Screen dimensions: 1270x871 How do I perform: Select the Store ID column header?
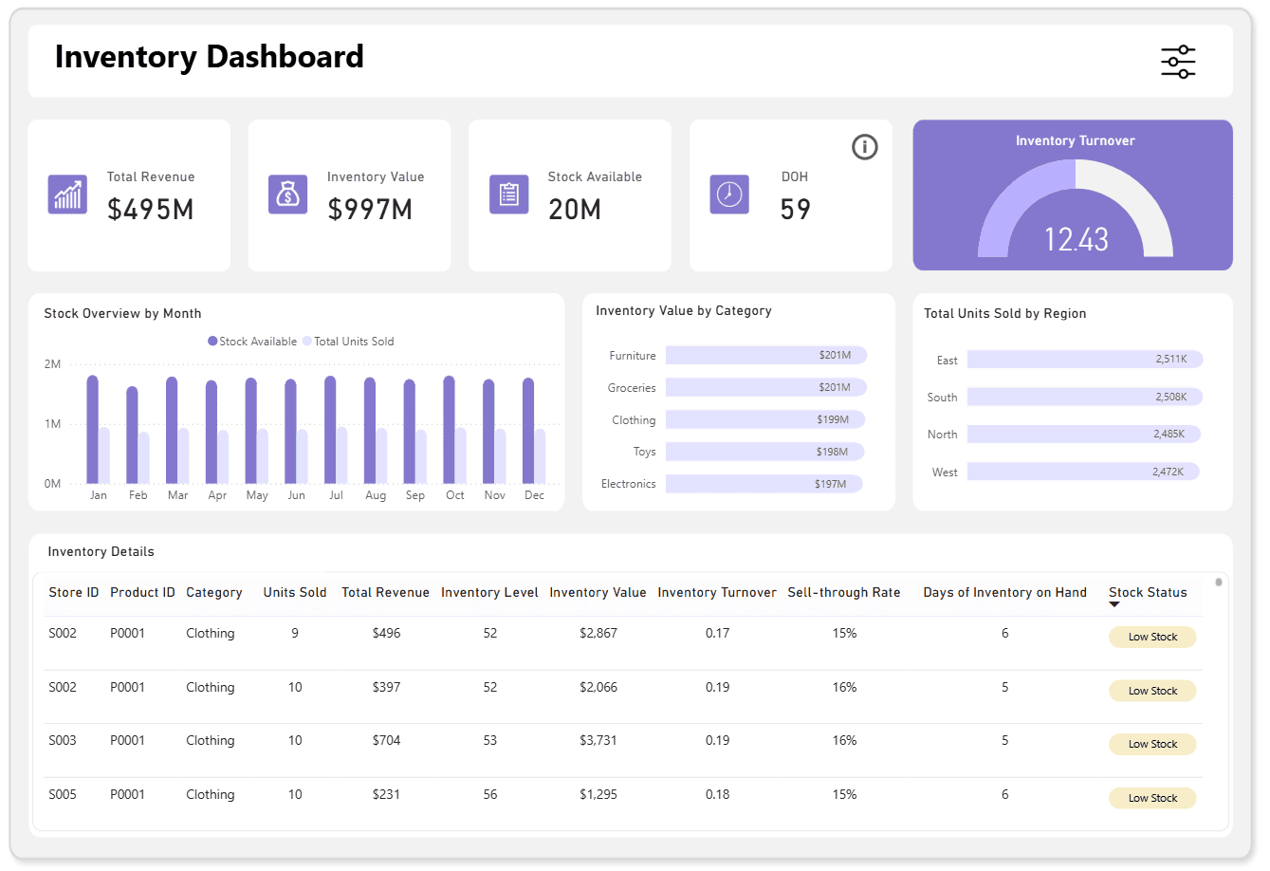(74, 592)
